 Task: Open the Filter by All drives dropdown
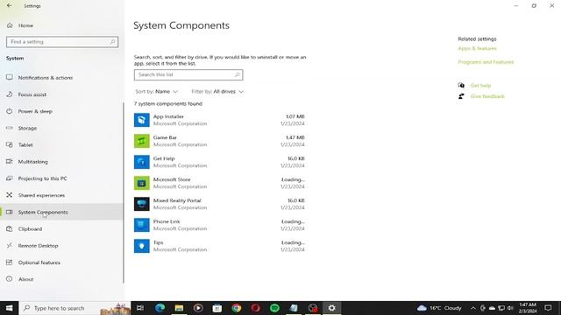click(217, 91)
